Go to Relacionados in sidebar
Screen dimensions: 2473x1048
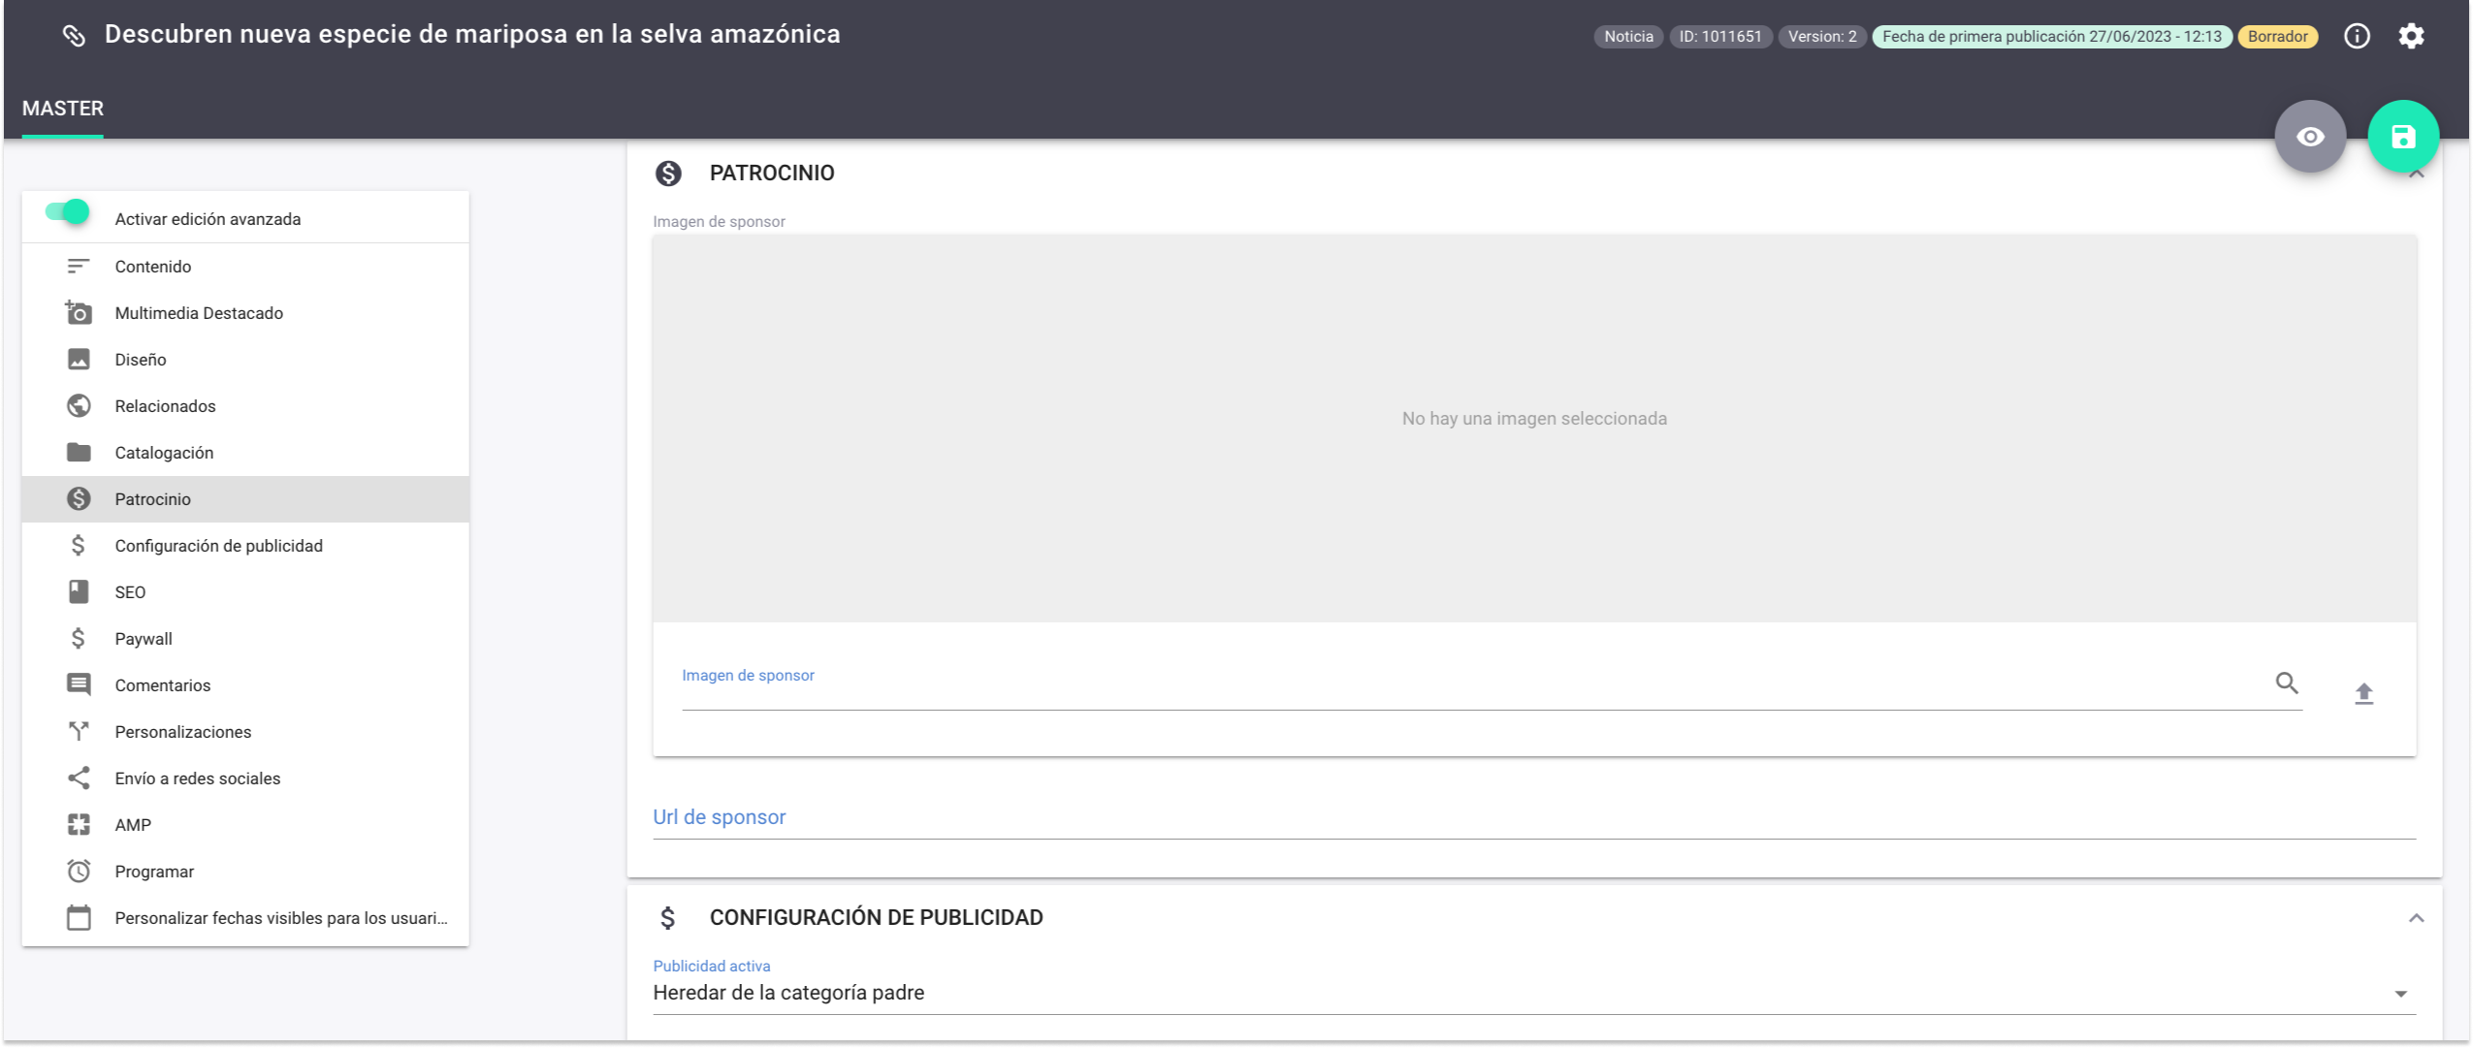[x=245, y=405]
